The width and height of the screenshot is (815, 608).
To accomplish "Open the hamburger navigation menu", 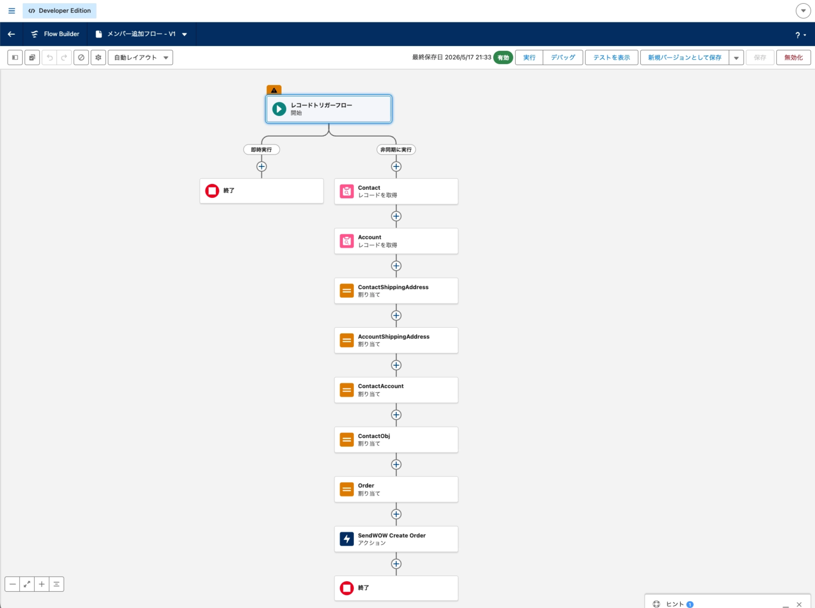I will [x=12, y=10].
